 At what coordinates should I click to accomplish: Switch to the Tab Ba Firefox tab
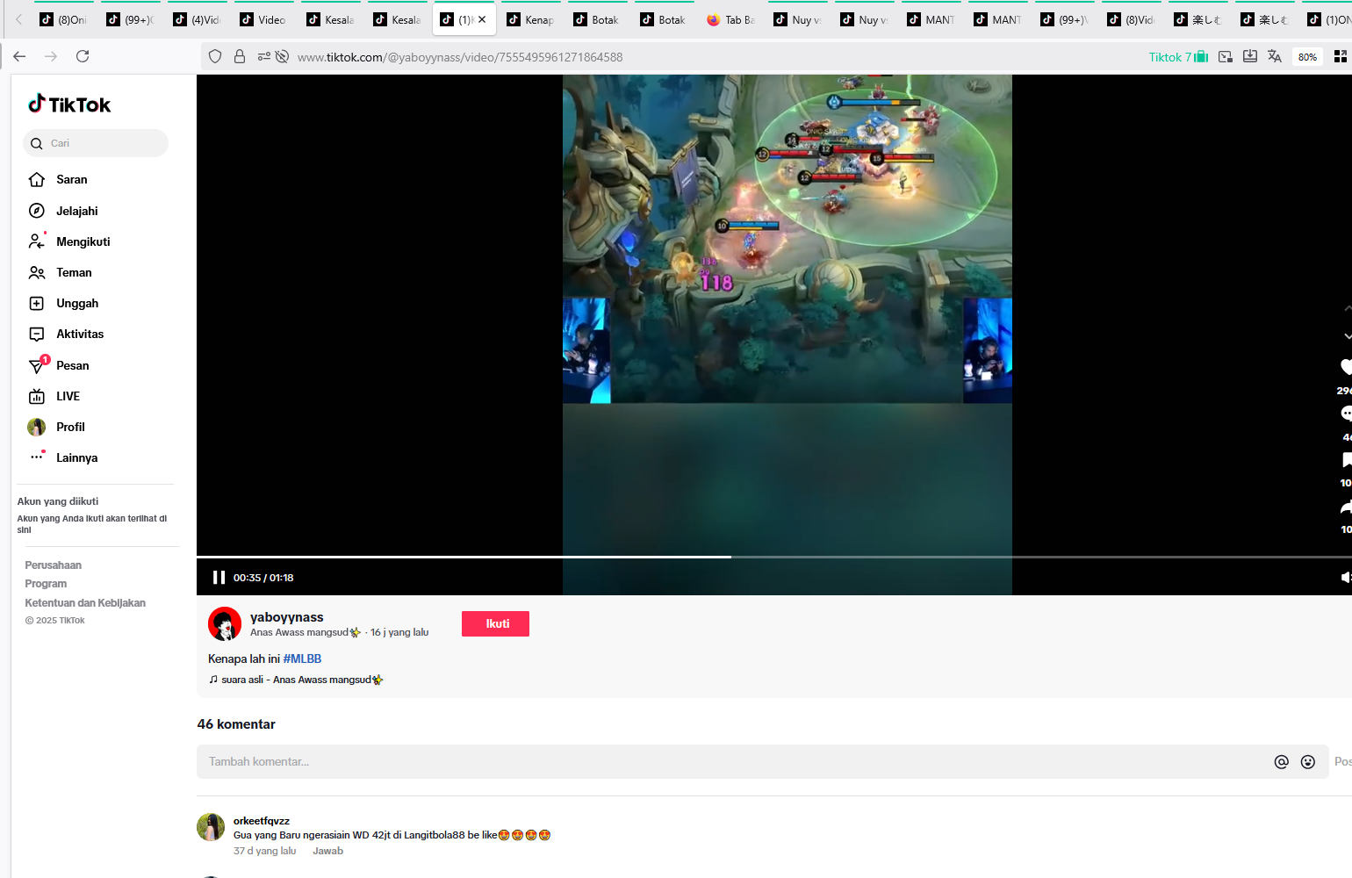point(731,19)
